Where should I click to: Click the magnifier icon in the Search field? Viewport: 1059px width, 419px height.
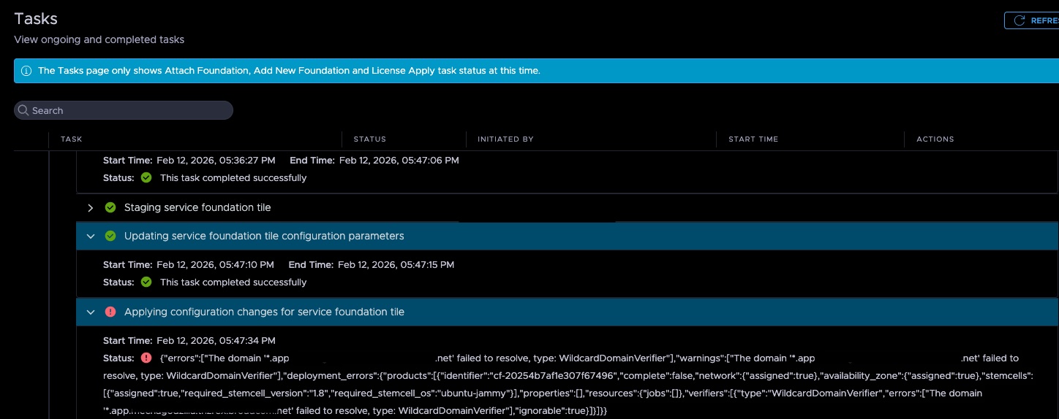point(24,110)
